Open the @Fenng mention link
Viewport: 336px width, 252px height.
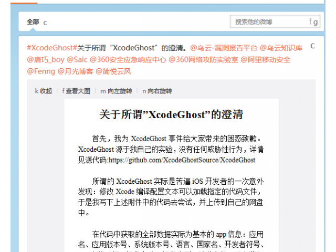41,71
